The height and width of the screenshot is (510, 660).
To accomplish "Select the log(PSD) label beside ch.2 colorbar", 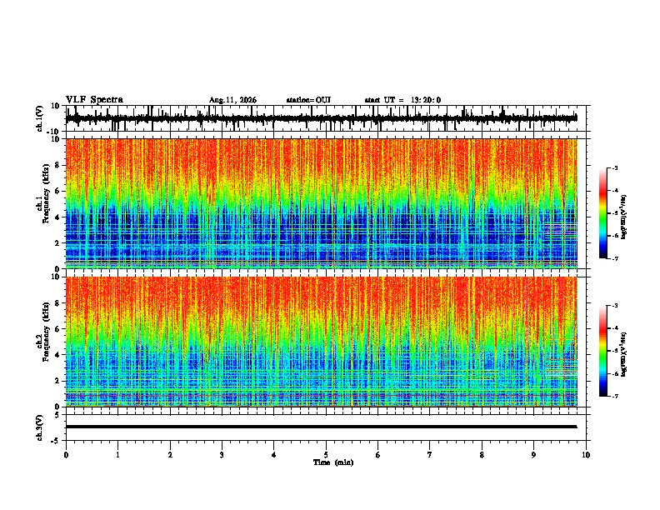I will tap(624, 354).
